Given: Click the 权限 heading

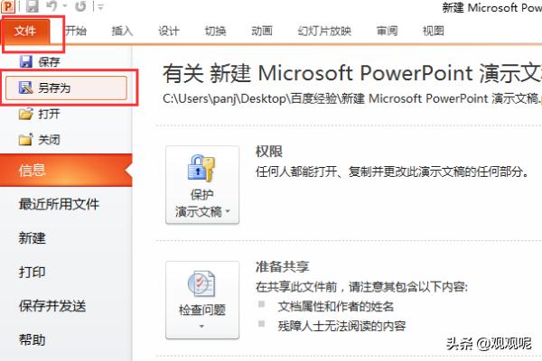Looking at the screenshot, I should click(269, 152).
